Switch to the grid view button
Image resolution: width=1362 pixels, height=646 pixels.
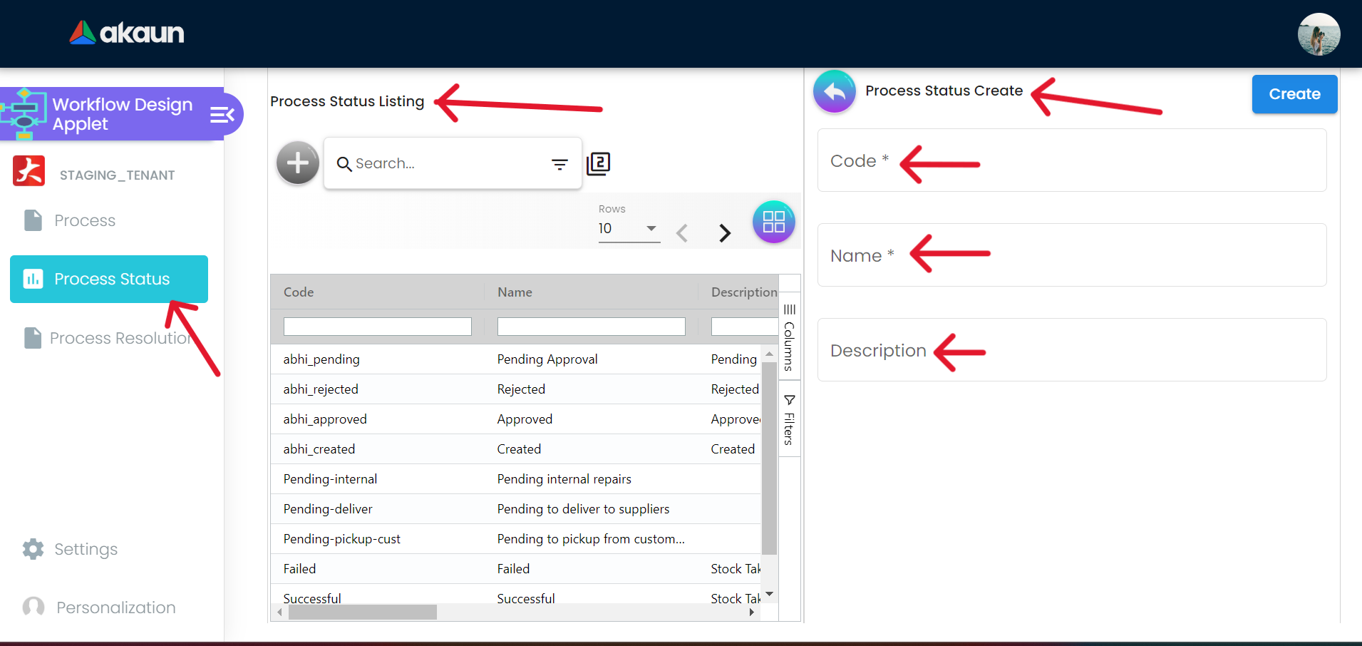point(773,222)
